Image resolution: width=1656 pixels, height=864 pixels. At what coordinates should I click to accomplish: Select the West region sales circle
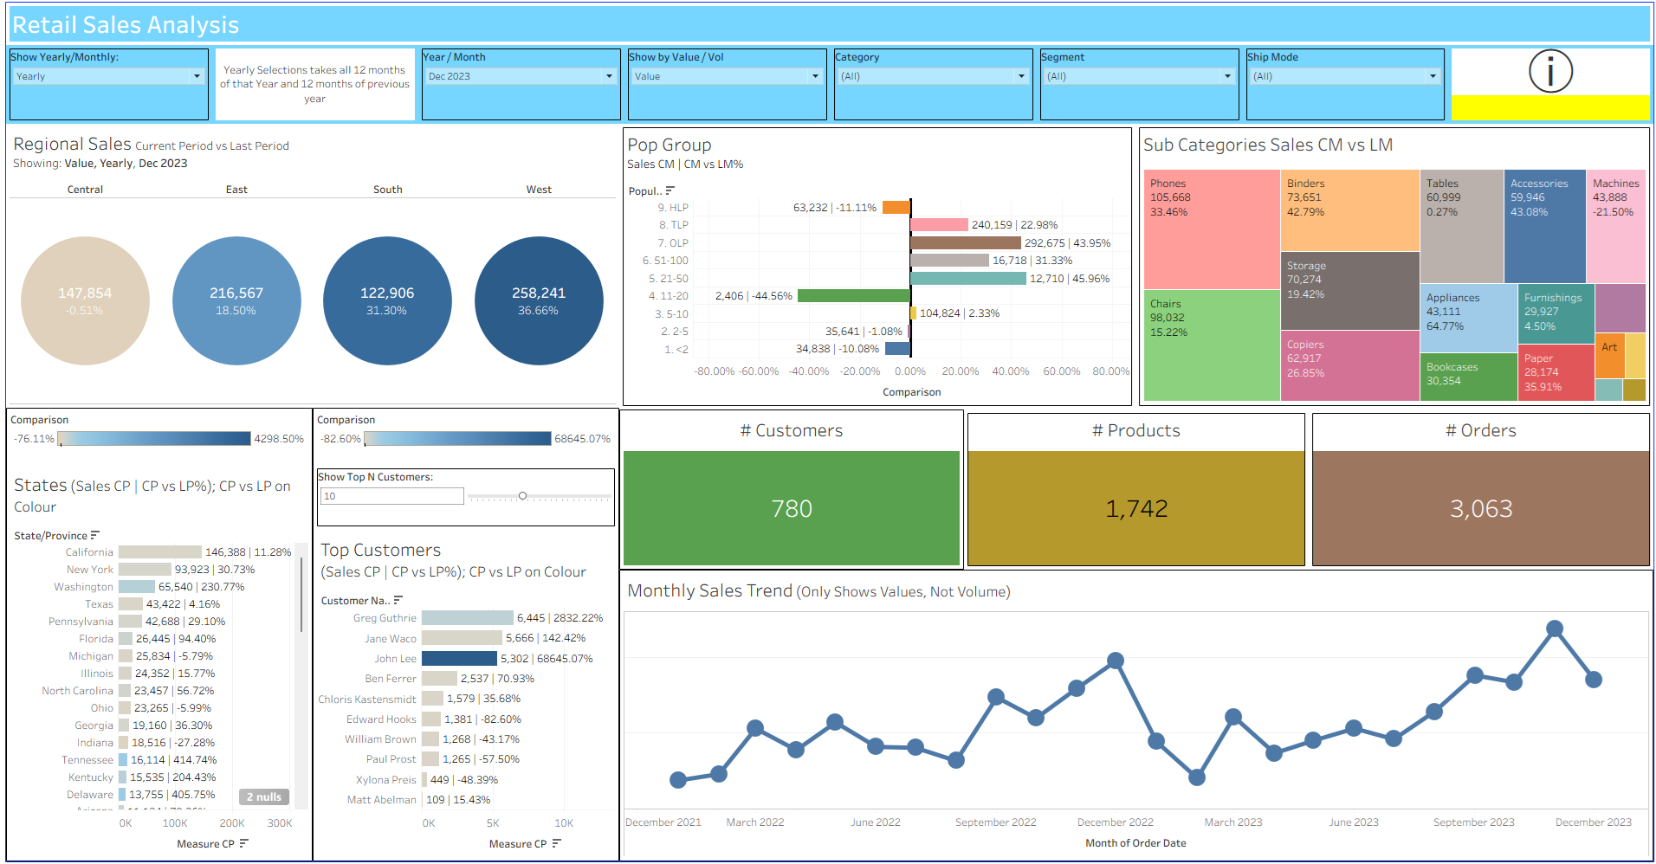539,300
